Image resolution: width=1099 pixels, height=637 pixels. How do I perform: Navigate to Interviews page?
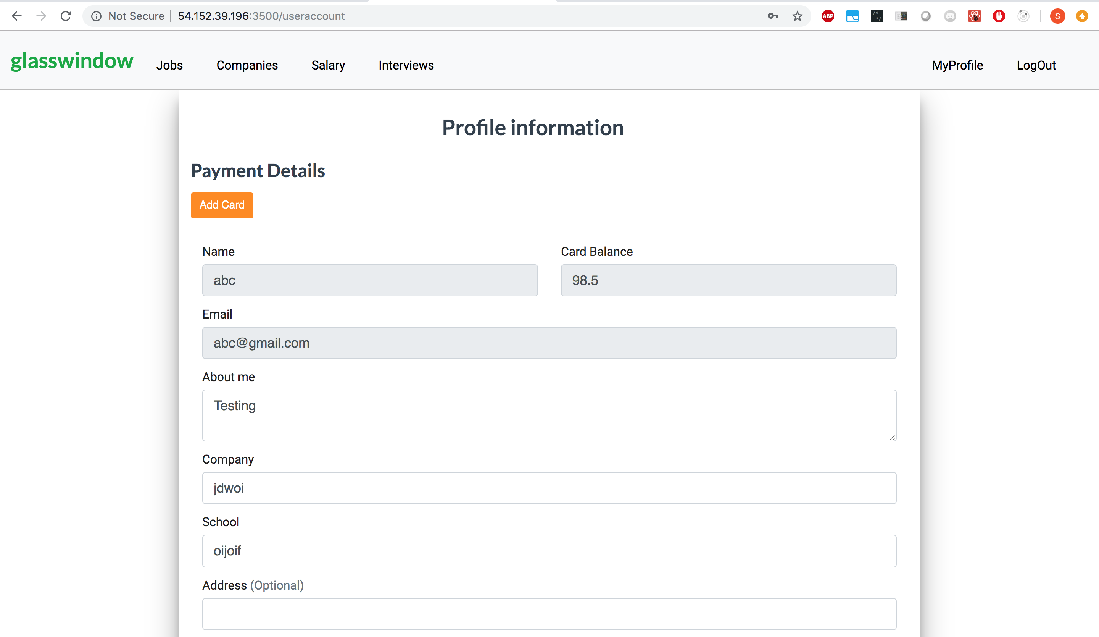coord(406,65)
